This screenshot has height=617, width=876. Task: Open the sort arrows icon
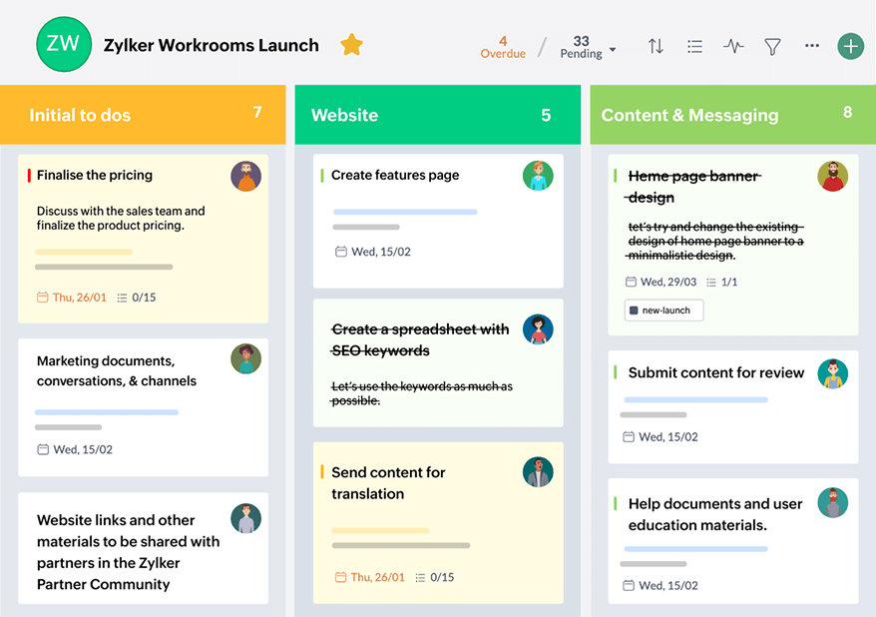[656, 46]
